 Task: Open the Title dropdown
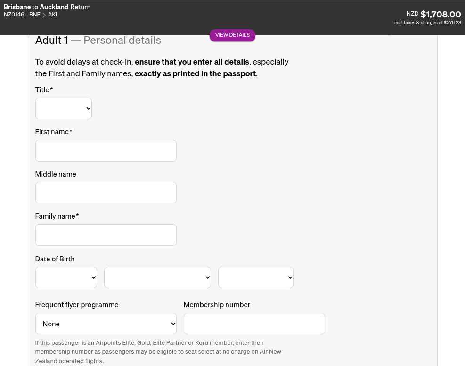[x=64, y=108]
